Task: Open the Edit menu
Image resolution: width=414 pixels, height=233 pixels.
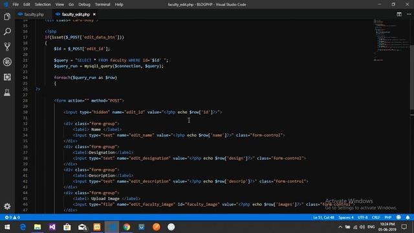Action: (27, 5)
